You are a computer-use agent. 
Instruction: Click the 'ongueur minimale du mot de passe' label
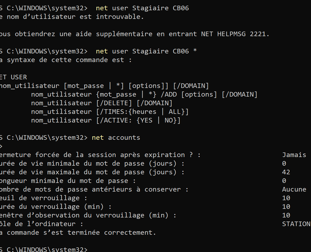click(67, 181)
